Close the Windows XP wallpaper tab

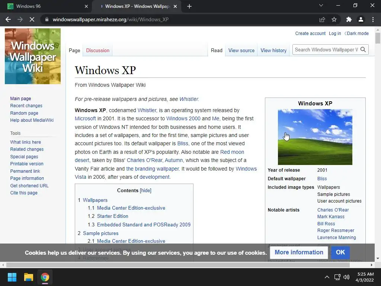click(x=175, y=6)
